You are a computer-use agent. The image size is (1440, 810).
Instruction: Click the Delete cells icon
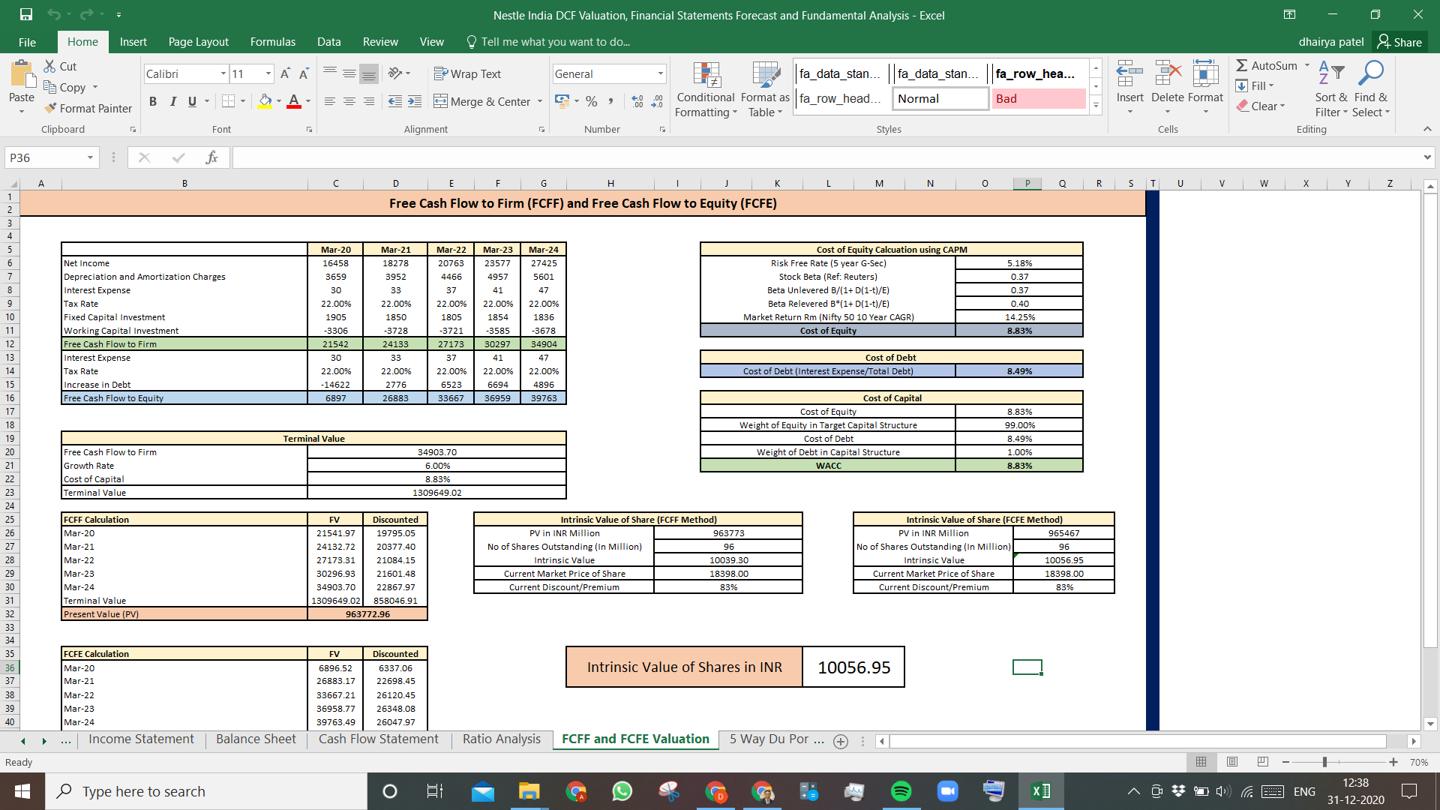(x=1168, y=75)
